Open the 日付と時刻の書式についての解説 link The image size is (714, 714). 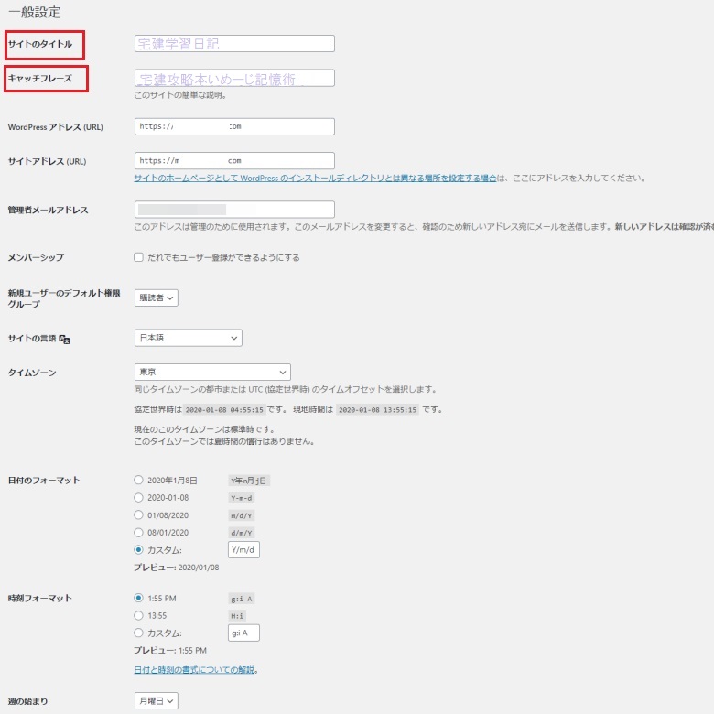195,670
